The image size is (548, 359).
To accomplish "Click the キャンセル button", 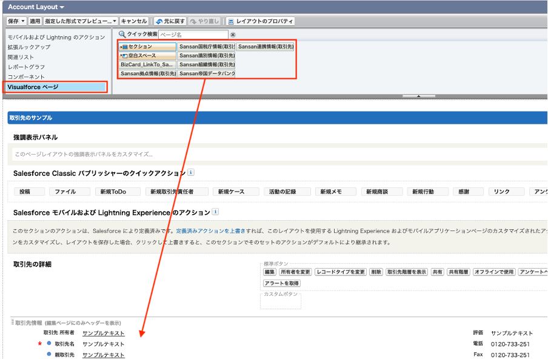I will (x=134, y=21).
